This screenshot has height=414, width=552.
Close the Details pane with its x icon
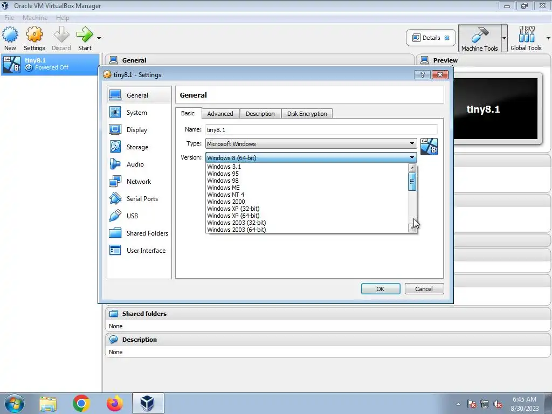coord(447,38)
